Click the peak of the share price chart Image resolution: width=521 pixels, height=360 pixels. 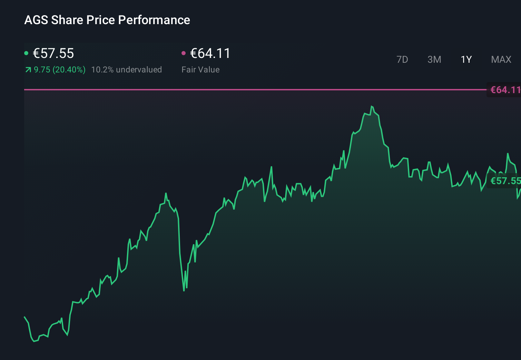(x=372, y=106)
